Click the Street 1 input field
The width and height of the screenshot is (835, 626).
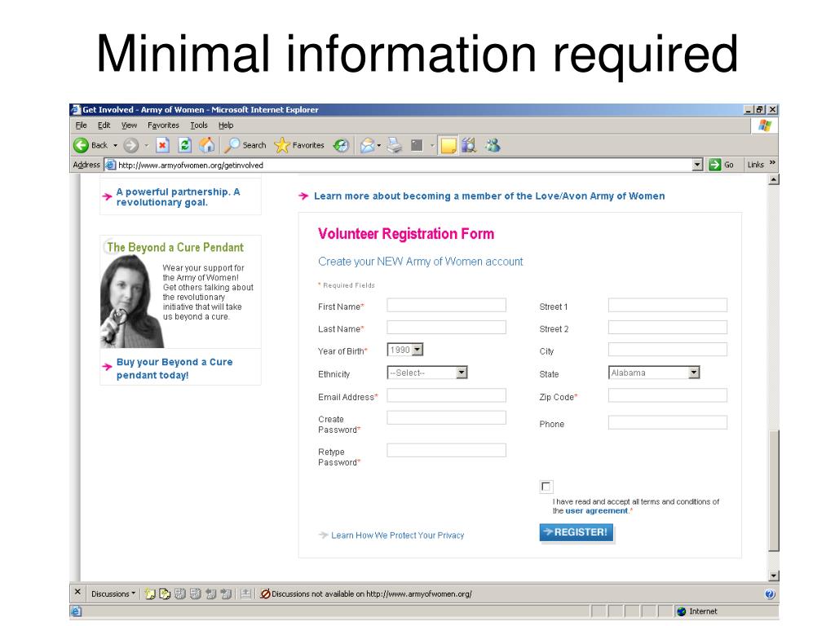[x=667, y=305]
